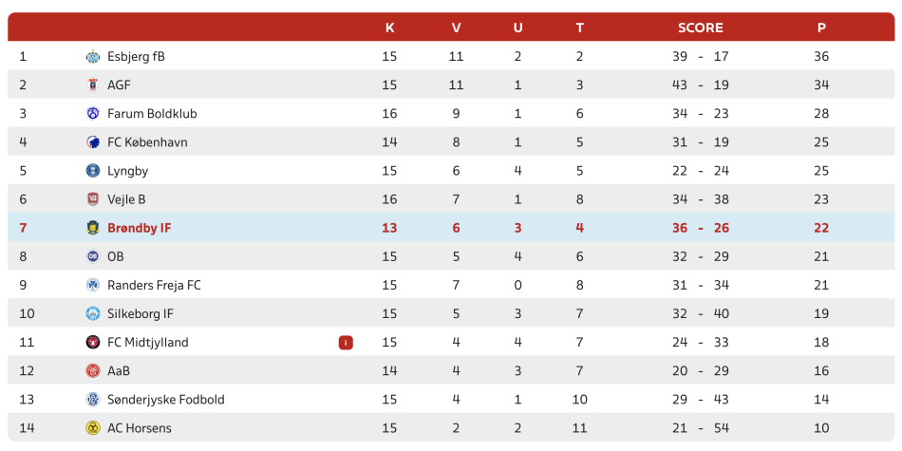Select the highlighted Brøndby IF team name

point(140,229)
